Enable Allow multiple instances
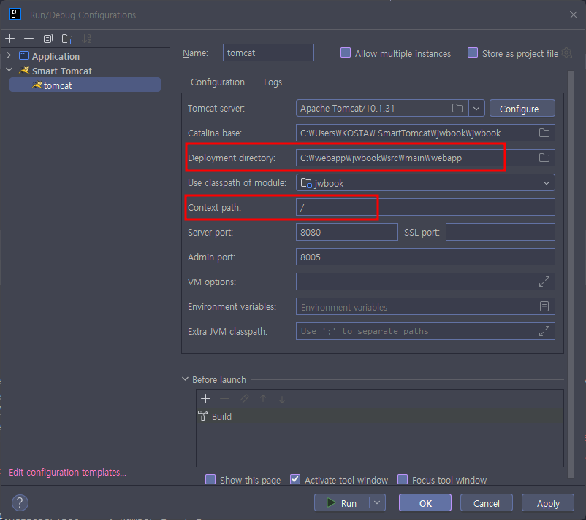The image size is (586, 520). (x=346, y=53)
